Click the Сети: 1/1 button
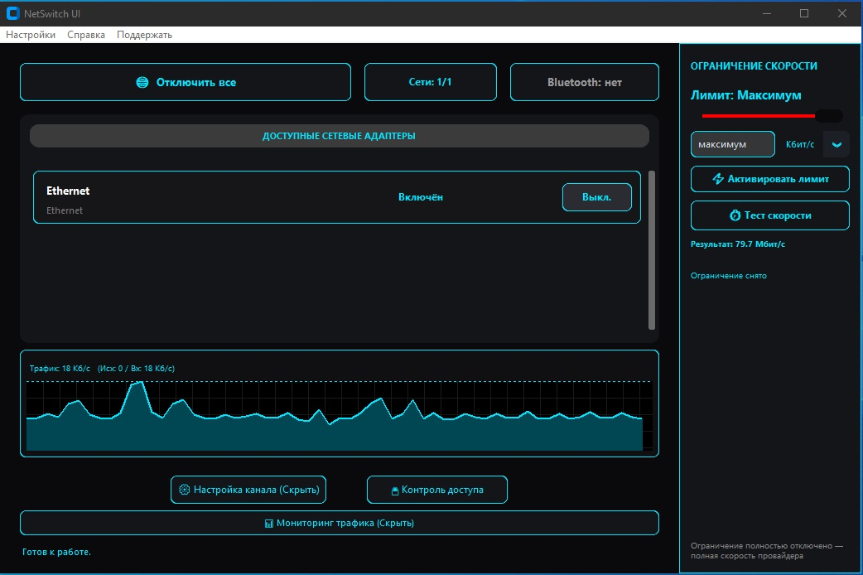The height and width of the screenshot is (575, 863). pos(431,82)
